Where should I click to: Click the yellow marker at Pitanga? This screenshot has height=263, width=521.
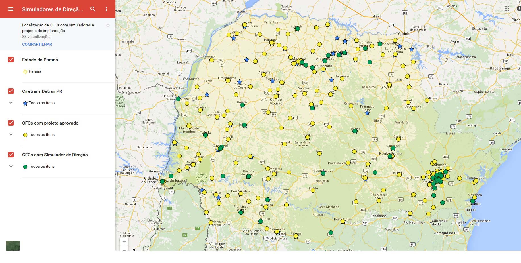click(308, 137)
